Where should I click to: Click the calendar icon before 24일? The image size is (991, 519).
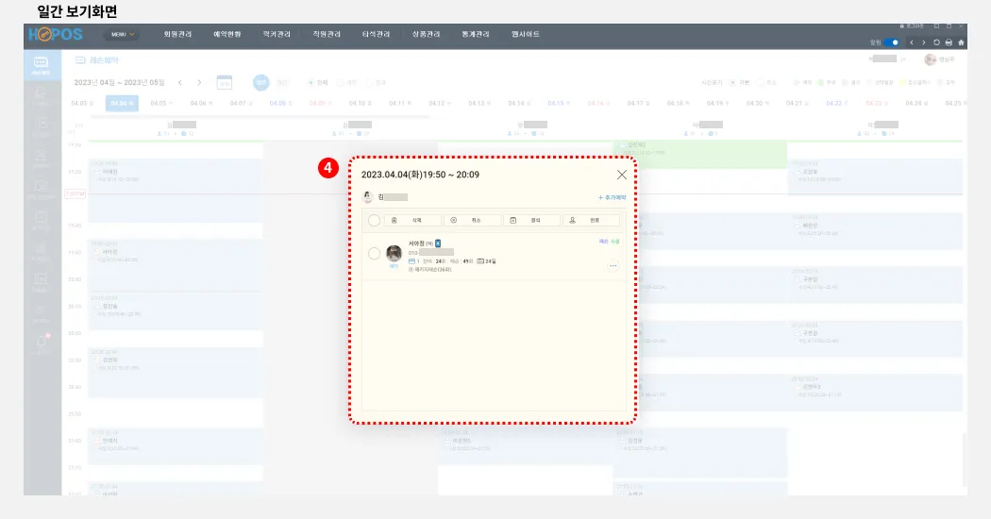[x=479, y=261]
